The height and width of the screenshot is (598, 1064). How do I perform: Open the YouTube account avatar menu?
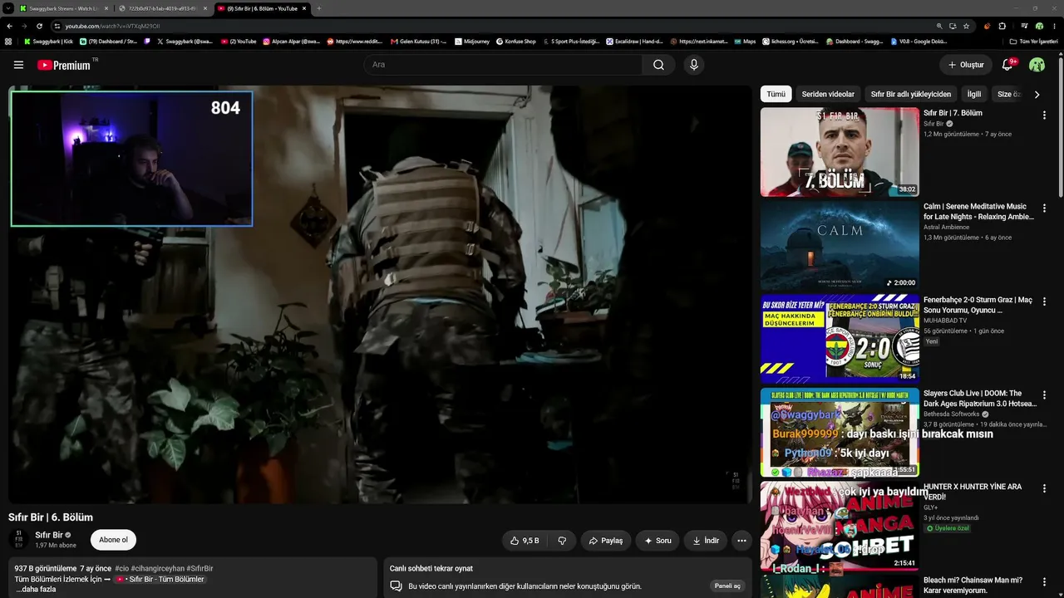1037,65
